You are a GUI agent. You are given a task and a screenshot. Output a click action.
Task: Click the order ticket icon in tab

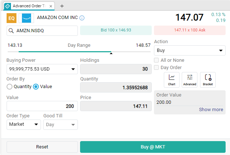coord(7,6)
